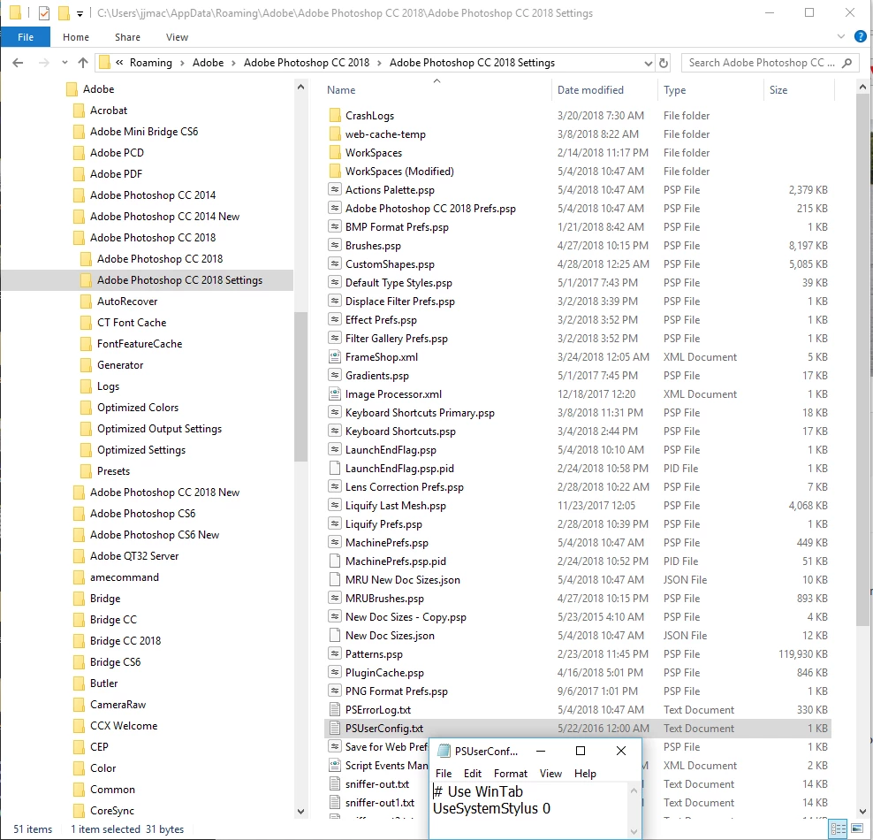
Task: Select Adobe Photoshop CC 2014 New tree folder
Action: pyautogui.click(x=165, y=216)
